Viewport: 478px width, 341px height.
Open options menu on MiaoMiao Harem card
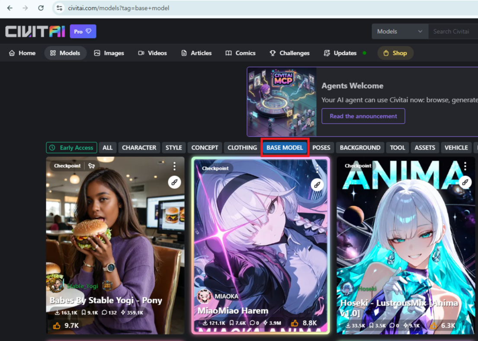(x=318, y=169)
